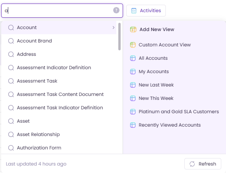Open the Activities button
This screenshot has height=173, width=226.
146,11
